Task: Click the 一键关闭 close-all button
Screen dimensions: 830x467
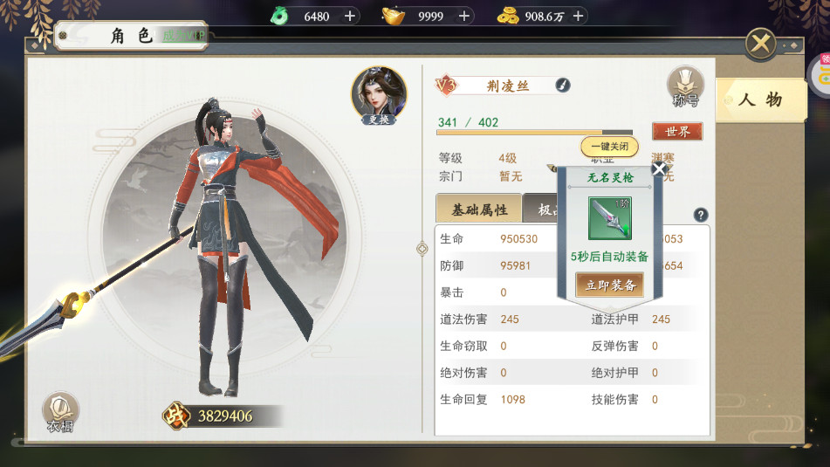Action: tap(610, 147)
